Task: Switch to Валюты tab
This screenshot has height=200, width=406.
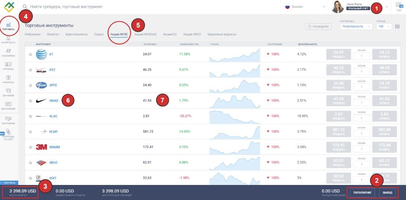Action: coord(53,34)
